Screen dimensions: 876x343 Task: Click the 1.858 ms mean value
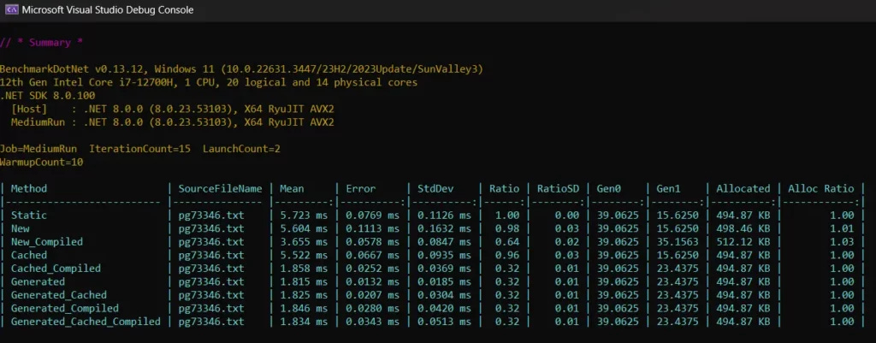point(304,269)
